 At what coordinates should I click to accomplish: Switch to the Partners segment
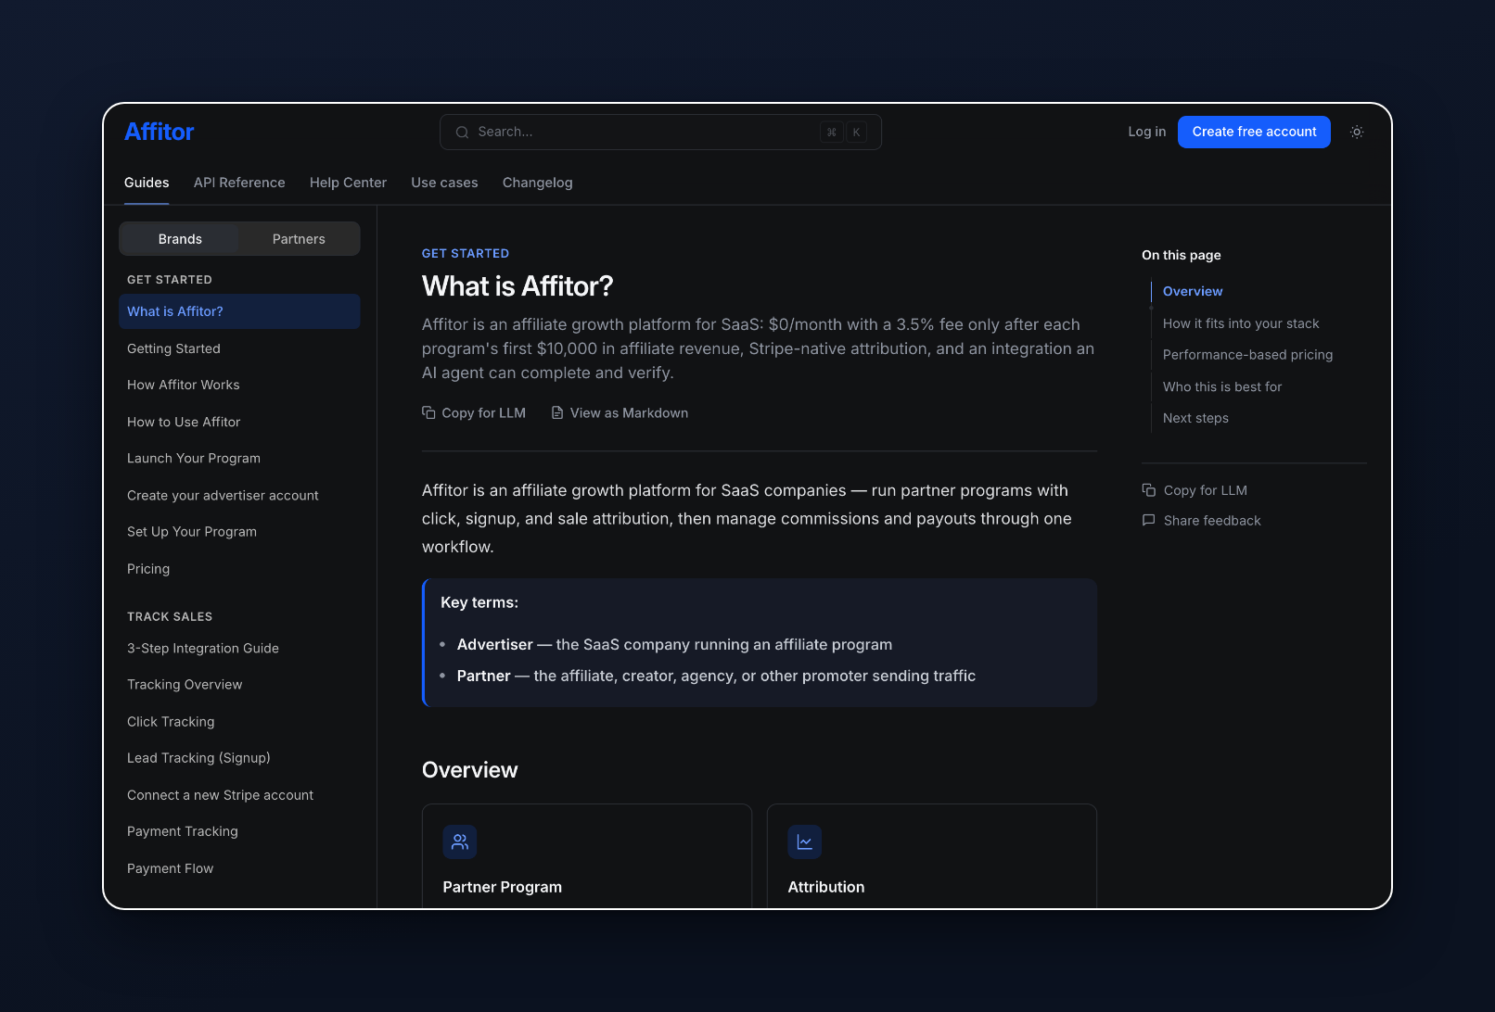[299, 239]
